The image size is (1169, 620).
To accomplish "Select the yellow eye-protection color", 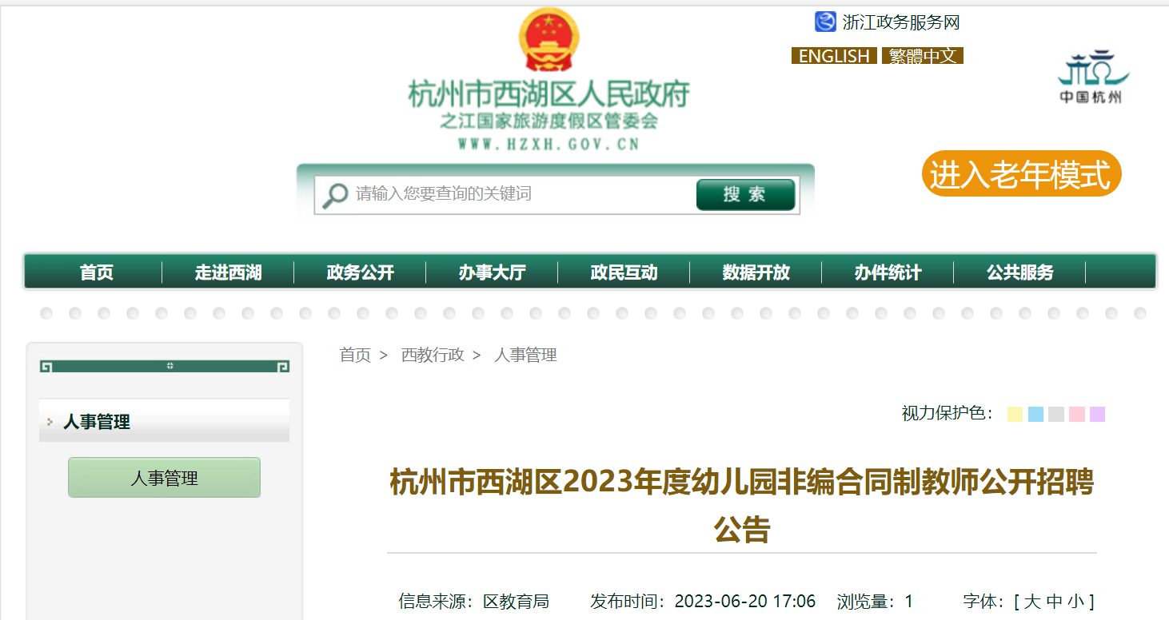I will [x=1015, y=414].
